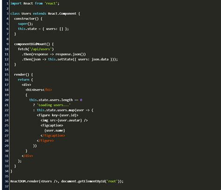Click '<figure key={user.id}>' on line 23

tap(57, 115)
